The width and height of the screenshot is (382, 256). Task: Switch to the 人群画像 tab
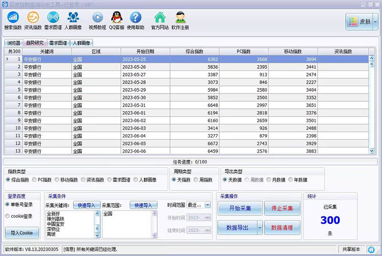point(81,43)
